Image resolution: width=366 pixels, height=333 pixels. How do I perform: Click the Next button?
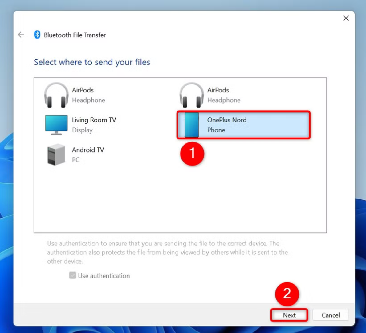coord(289,315)
